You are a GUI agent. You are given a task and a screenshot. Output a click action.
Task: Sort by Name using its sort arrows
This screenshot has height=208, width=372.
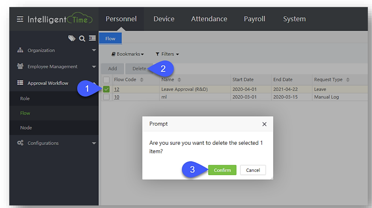click(179, 80)
